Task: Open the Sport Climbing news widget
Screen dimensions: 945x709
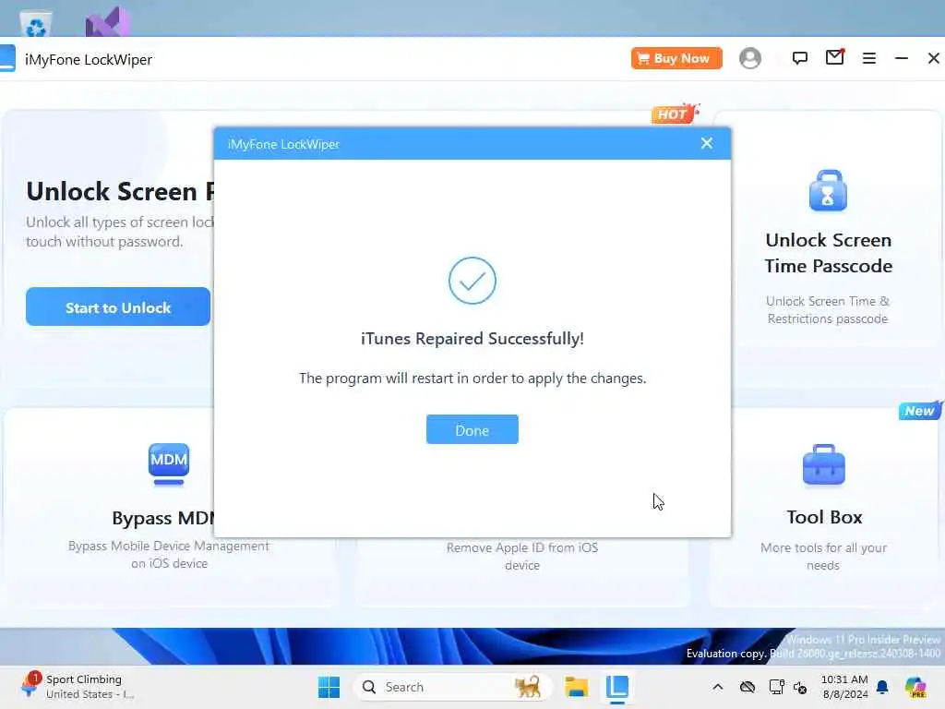Action: pyautogui.click(x=78, y=687)
